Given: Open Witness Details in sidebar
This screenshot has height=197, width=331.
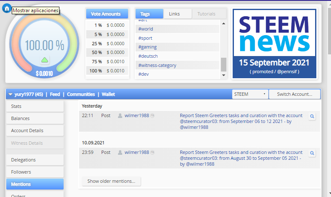Looking at the screenshot, I should tap(35, 143).
